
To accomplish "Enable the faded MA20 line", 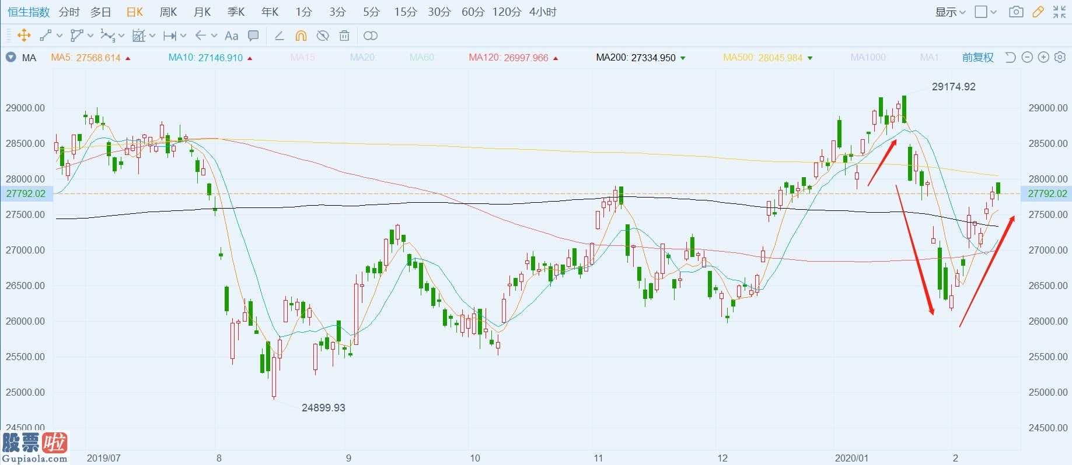I will [362, 57].
